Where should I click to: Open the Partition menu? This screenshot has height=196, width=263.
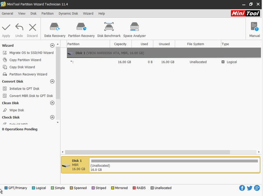[47, 14]
